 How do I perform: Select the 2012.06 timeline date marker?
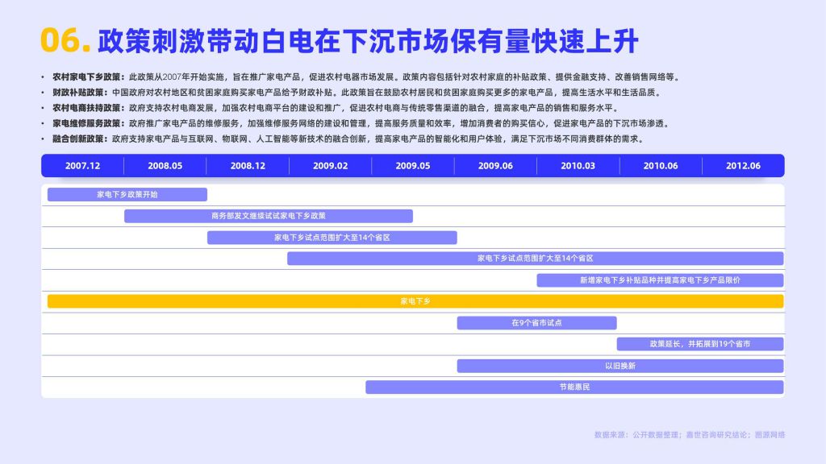pos(743,166)
